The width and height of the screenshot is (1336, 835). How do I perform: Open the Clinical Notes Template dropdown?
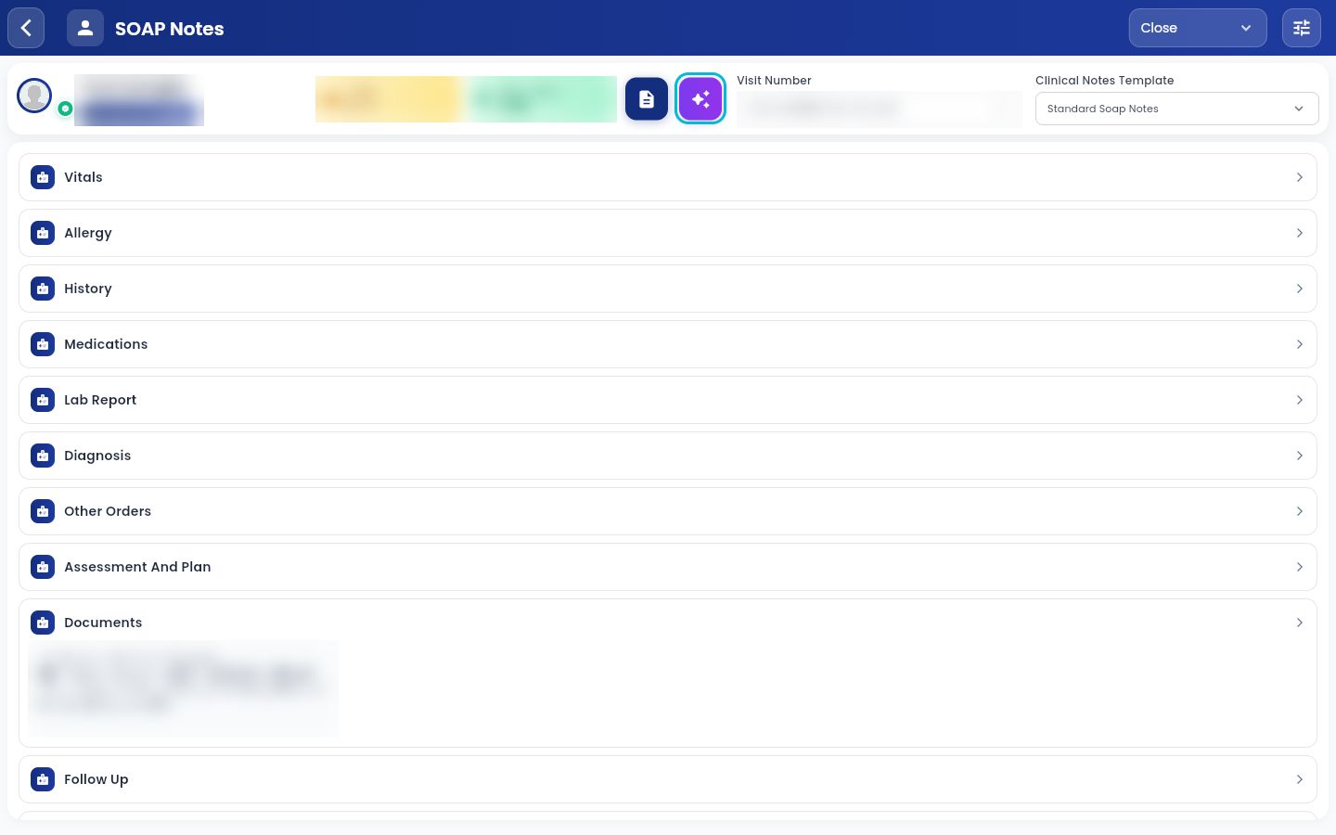(1176, 109)
